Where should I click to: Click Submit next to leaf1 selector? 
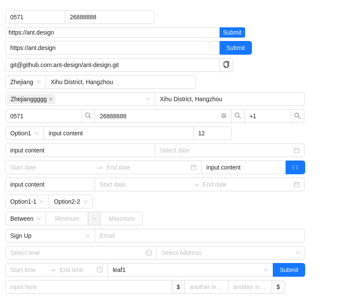click(x=289, y=270)
